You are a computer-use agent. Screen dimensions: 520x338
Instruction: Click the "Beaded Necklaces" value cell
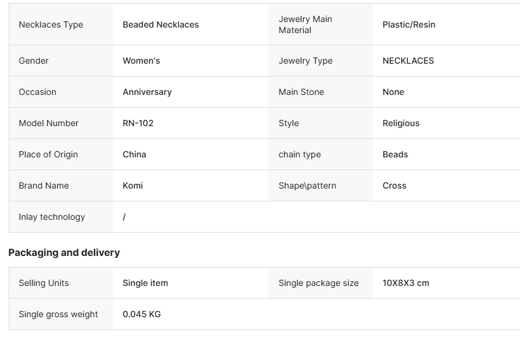(x=161, y=24)
